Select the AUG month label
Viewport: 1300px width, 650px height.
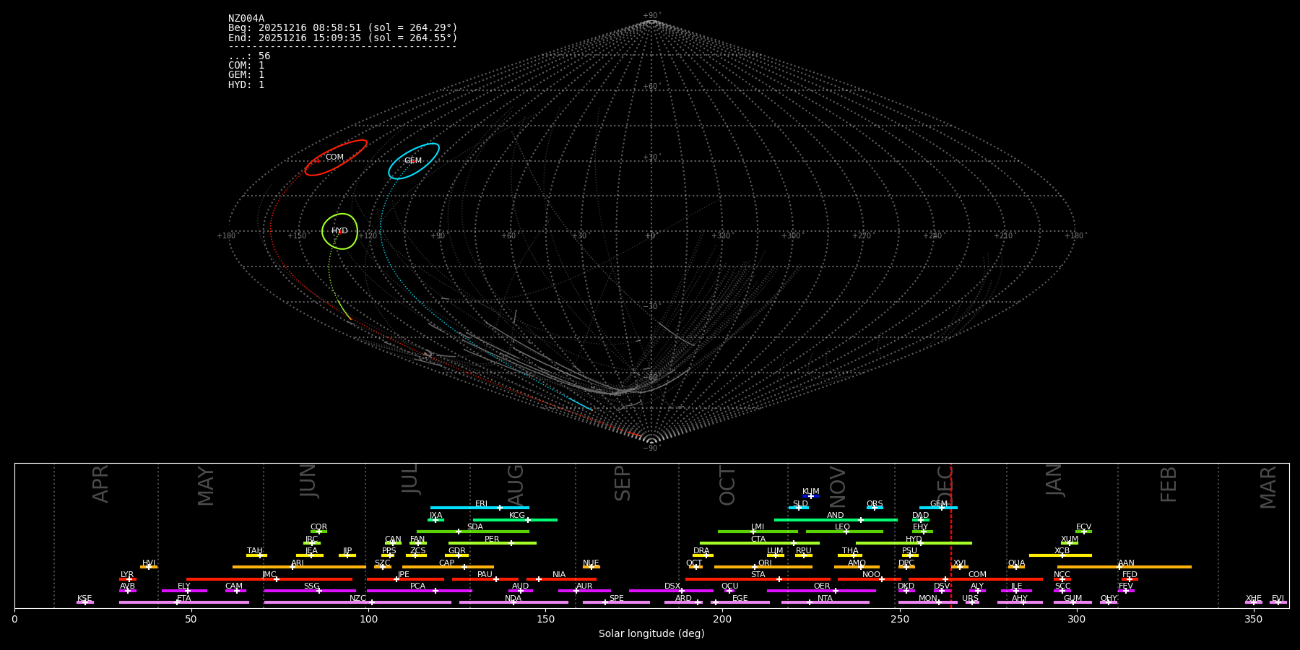(x=516, y=485)
